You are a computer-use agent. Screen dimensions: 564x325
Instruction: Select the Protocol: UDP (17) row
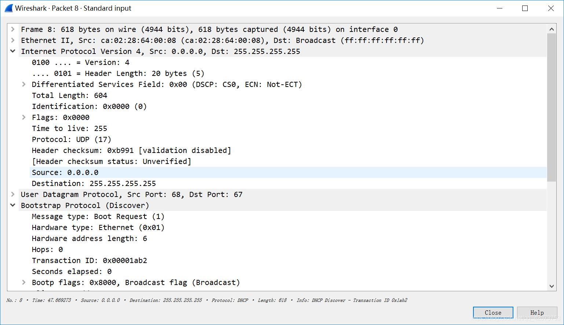tap(288, 139)
